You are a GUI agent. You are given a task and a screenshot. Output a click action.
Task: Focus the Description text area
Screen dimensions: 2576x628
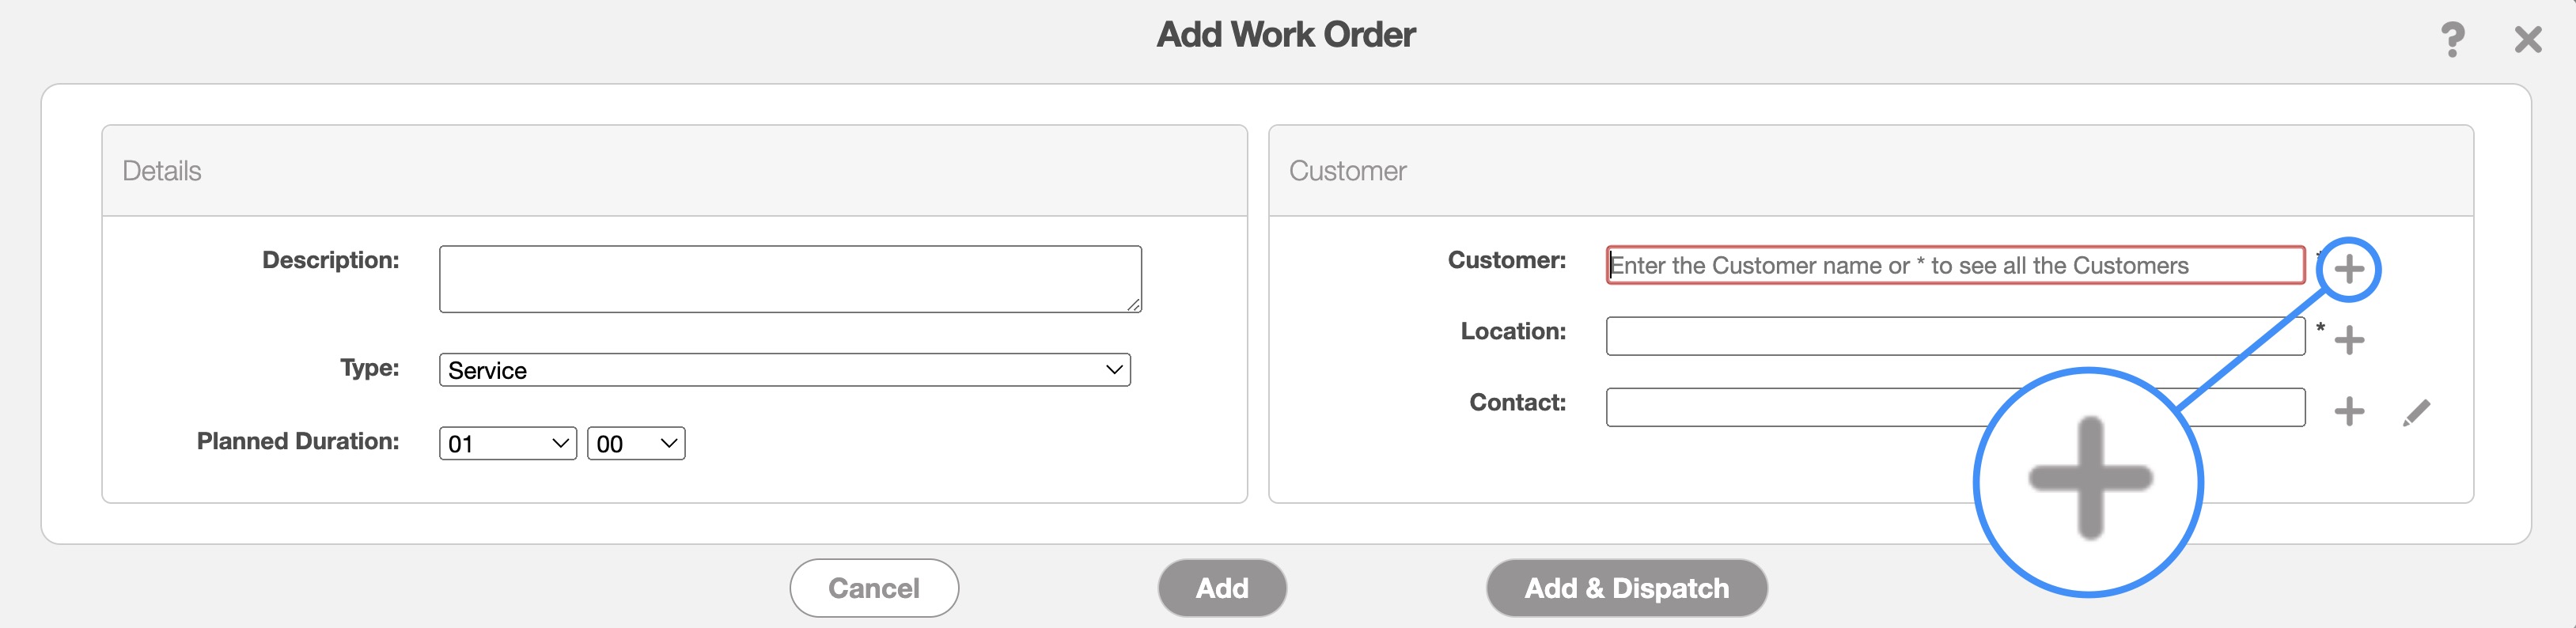[789, 278]
